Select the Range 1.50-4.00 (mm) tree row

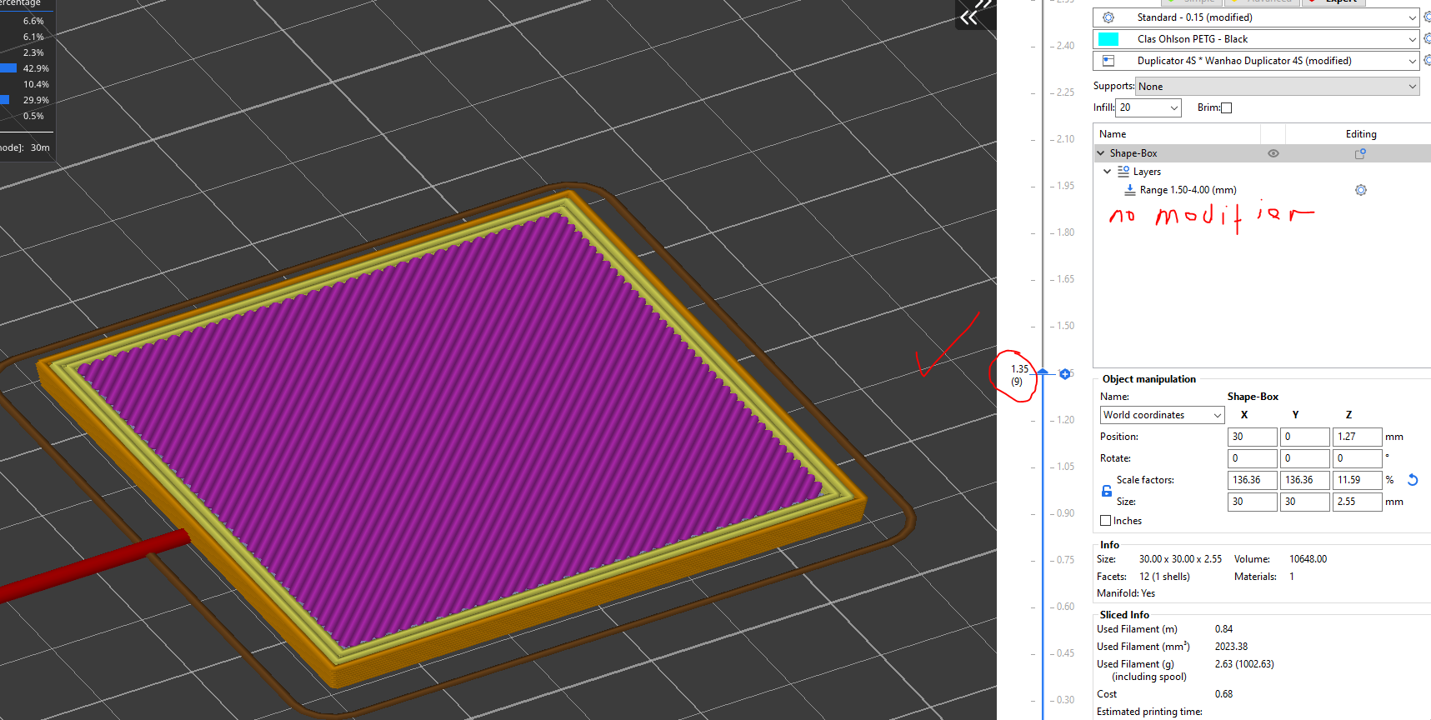[1262, 190]
